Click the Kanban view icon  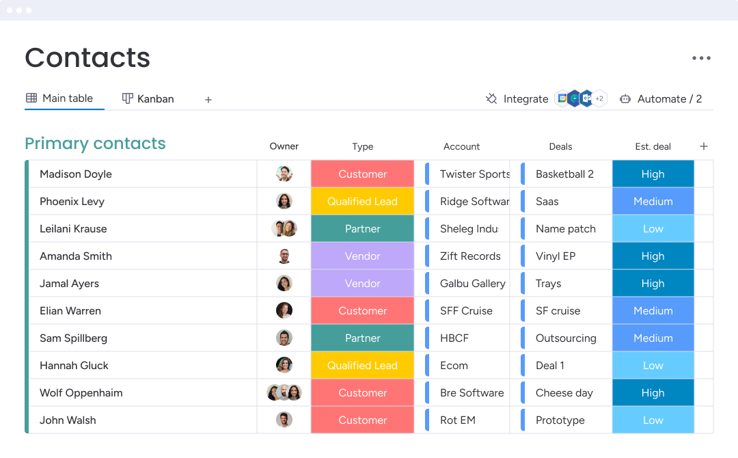click(127, 98)
